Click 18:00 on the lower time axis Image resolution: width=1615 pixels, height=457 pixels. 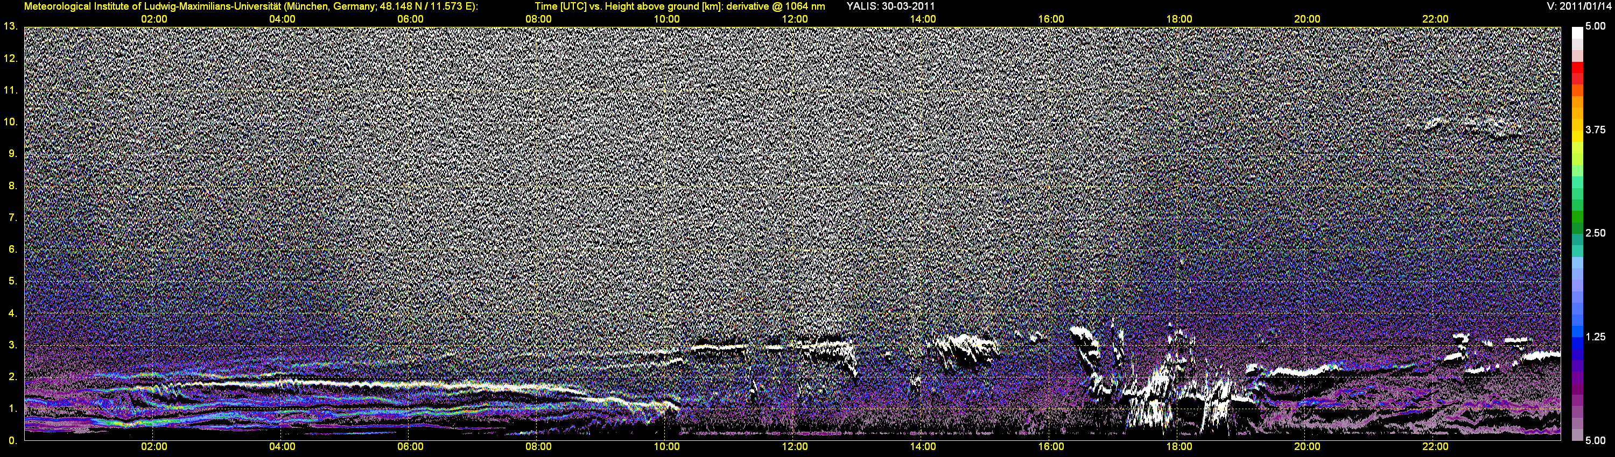pos(1178,446)
